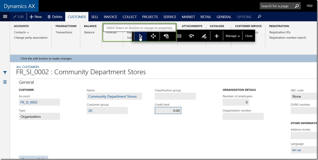The height and width of the screenshot is (160, 318).
Task: Choose the Move tool with four arrows
Action: tap(153, 36)
